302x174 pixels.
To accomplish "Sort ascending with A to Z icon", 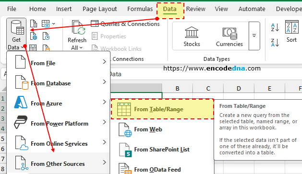I will click(x=275, y=27).
